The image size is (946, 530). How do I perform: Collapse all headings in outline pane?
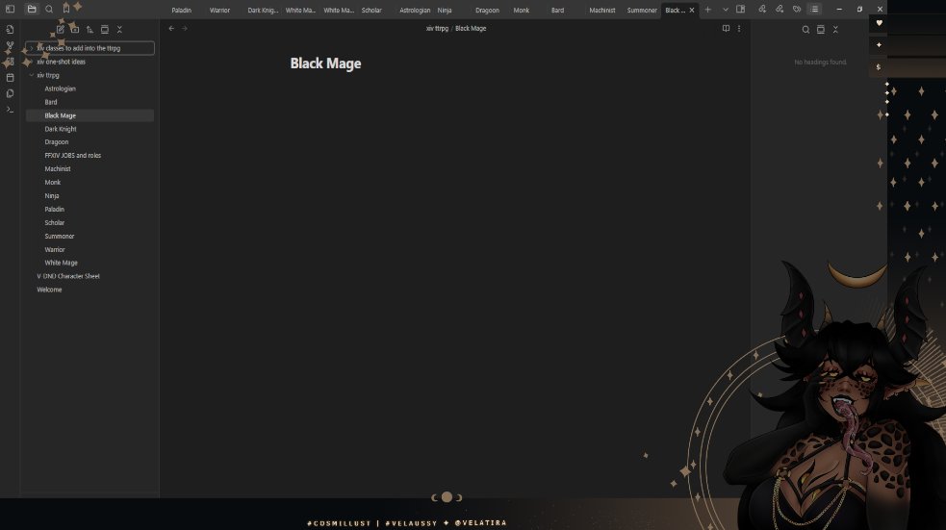tap(835, 30)
